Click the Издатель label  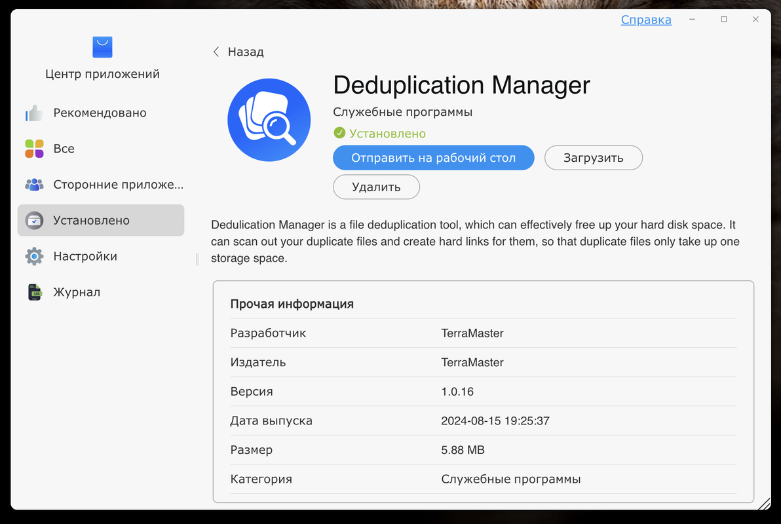pos(258,363)
